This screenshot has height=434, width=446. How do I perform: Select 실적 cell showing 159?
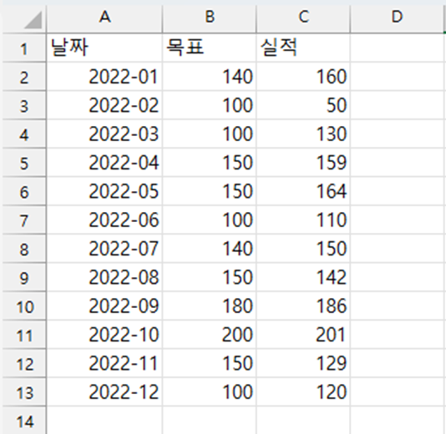[x=303, y=163]
